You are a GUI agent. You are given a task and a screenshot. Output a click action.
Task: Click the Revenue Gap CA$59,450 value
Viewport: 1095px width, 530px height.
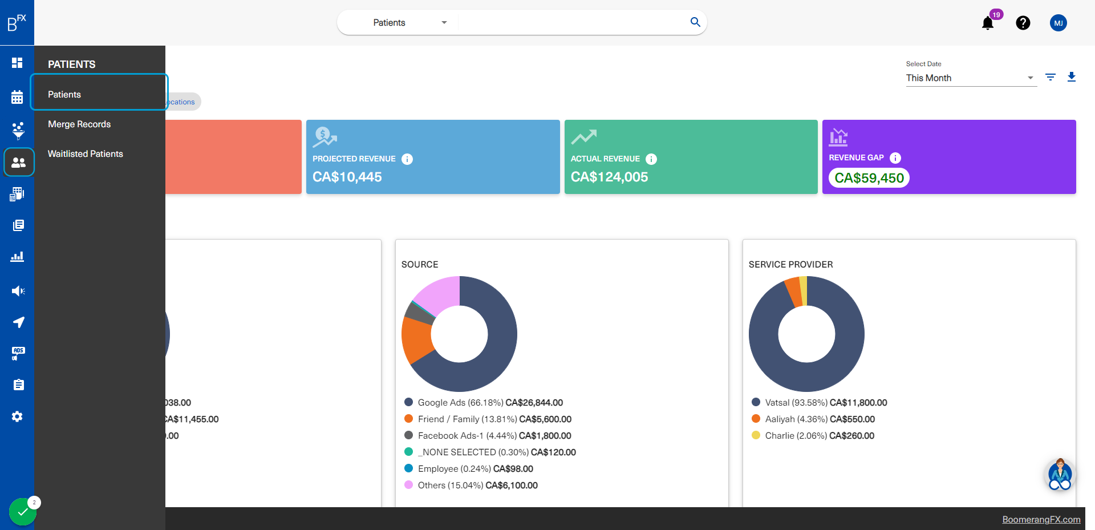tap(869, 178)
